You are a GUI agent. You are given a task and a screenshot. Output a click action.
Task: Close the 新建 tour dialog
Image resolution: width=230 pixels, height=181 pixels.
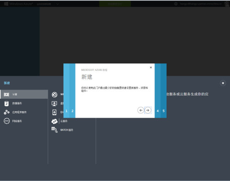click(151, 68)
